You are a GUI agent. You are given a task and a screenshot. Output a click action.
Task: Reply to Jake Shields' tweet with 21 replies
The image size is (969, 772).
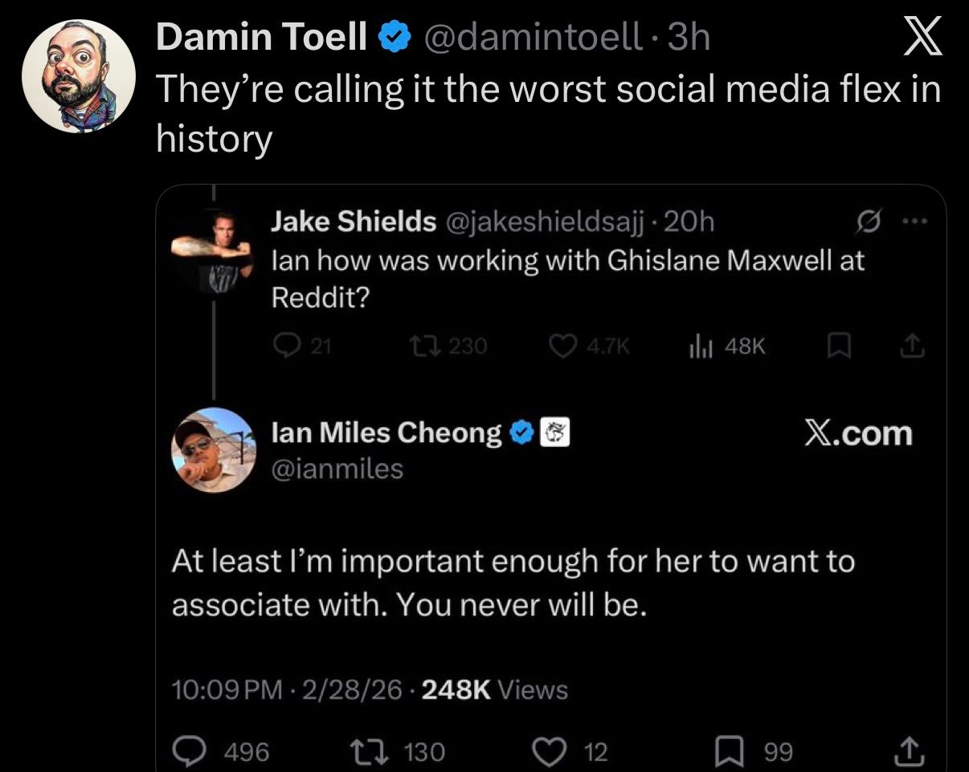(285, 345)
